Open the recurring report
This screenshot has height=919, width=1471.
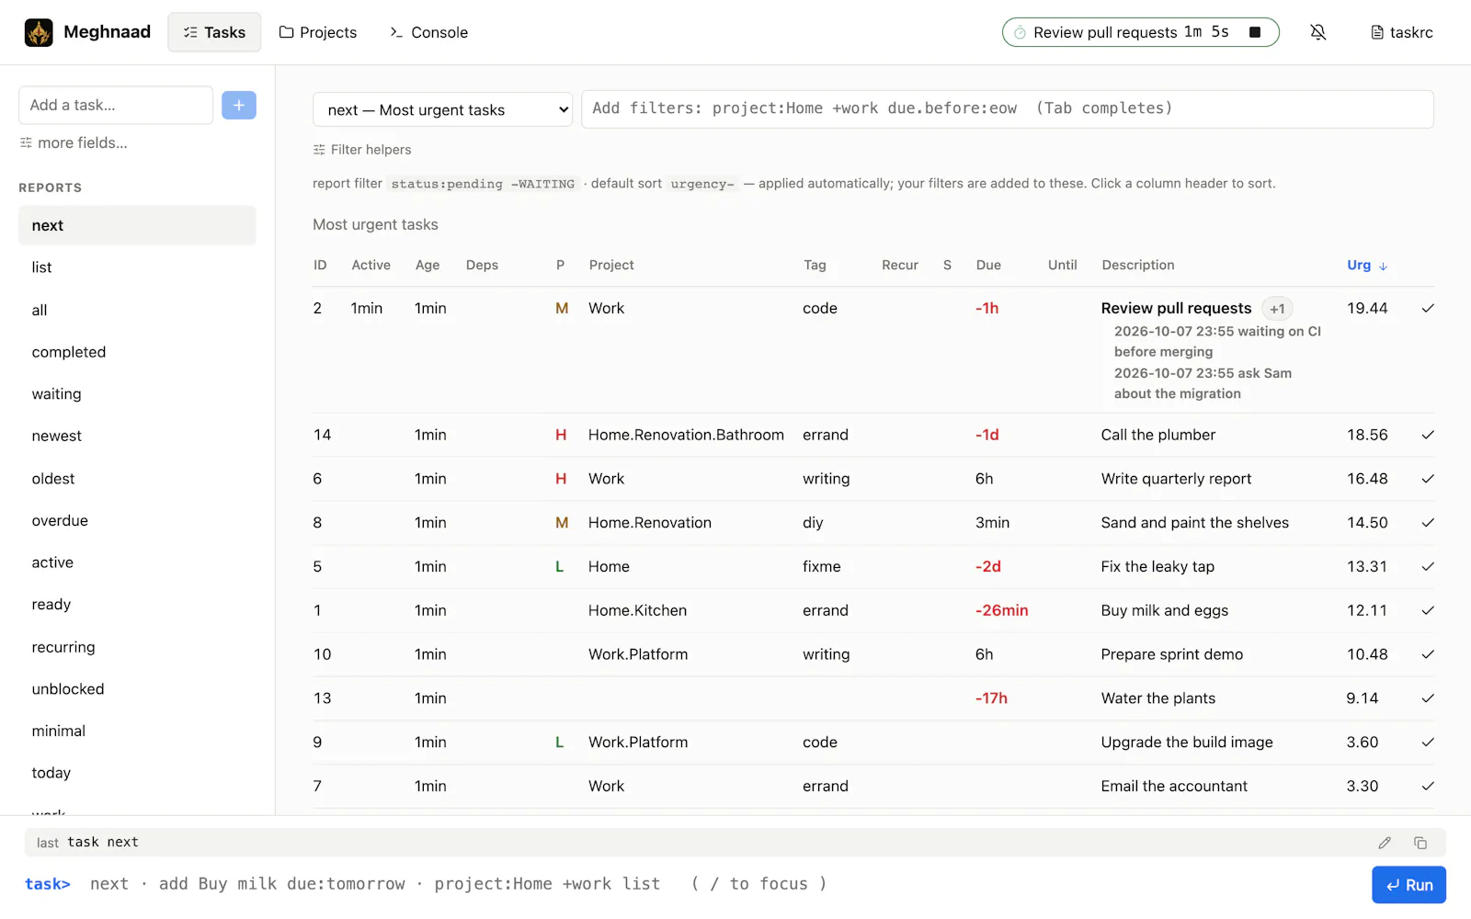[x=137, y=647]
